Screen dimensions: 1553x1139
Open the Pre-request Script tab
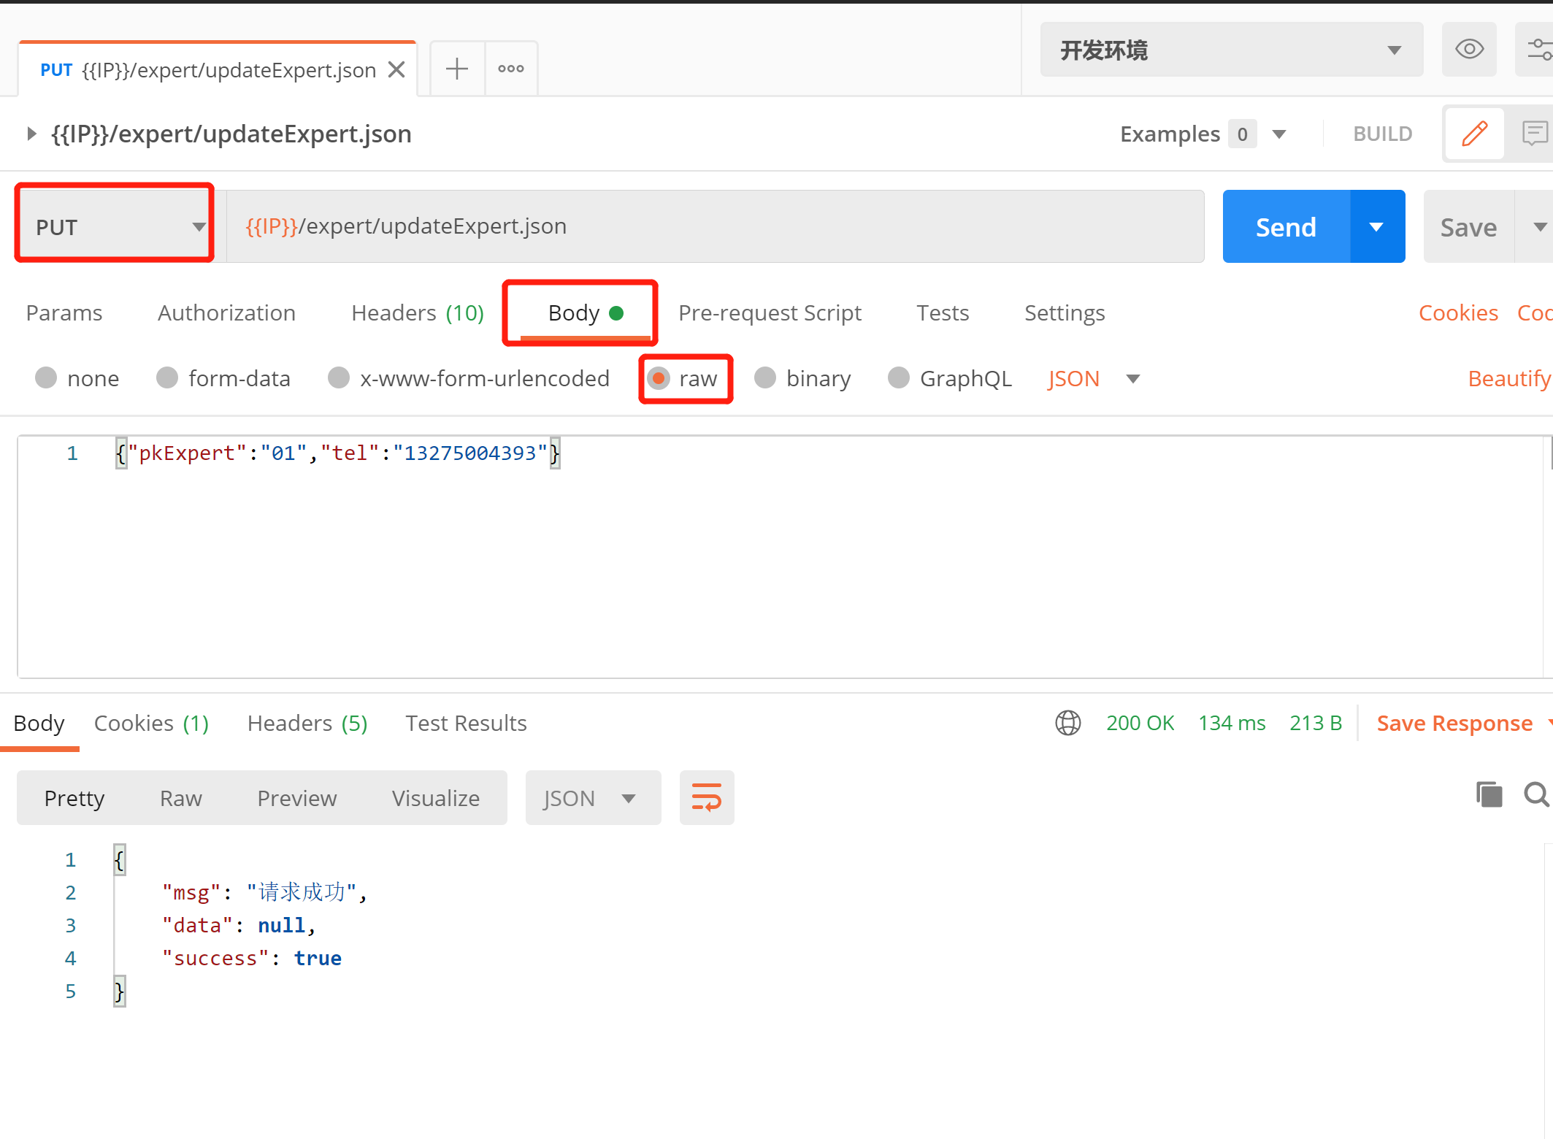[770, 312]
